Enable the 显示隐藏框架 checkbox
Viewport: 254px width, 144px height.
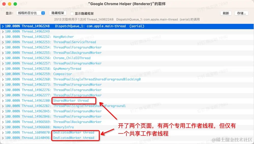[72, 13]
